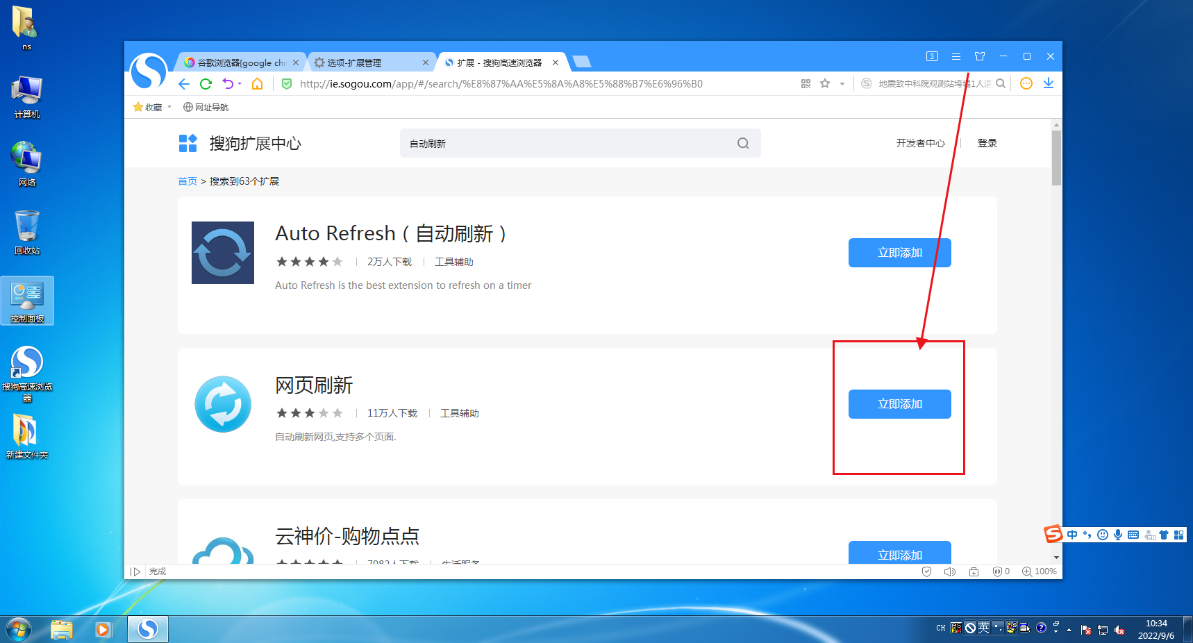
Task: Open the 网址导航 bookmark
Action: click(x=206, y=107)
